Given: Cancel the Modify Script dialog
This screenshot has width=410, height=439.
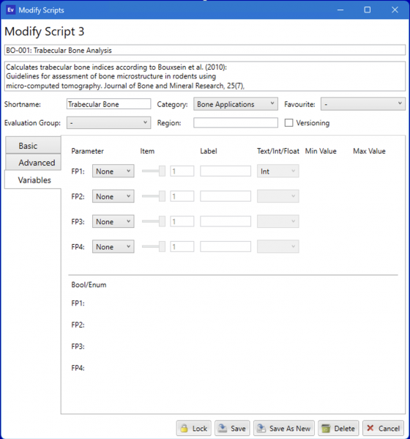Looking at the screenshot, I should pyautogui.click(x=383, y=428).
